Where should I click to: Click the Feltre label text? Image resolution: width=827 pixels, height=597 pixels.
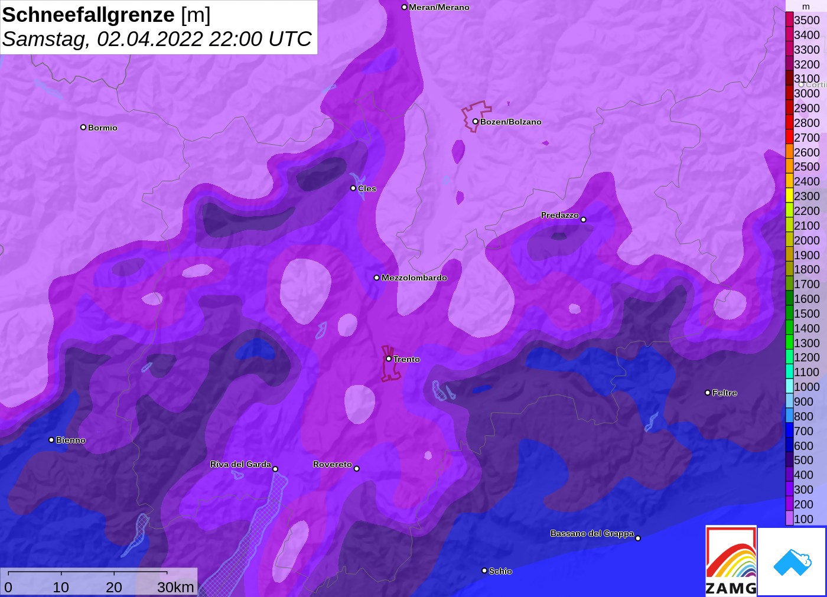(725, 393)
